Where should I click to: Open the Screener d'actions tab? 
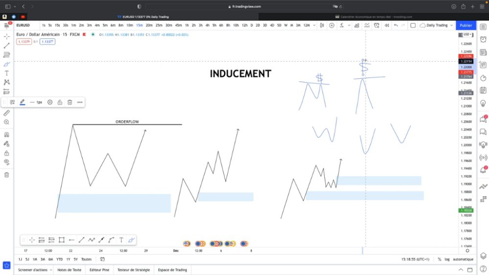click(x=33, y=270)
